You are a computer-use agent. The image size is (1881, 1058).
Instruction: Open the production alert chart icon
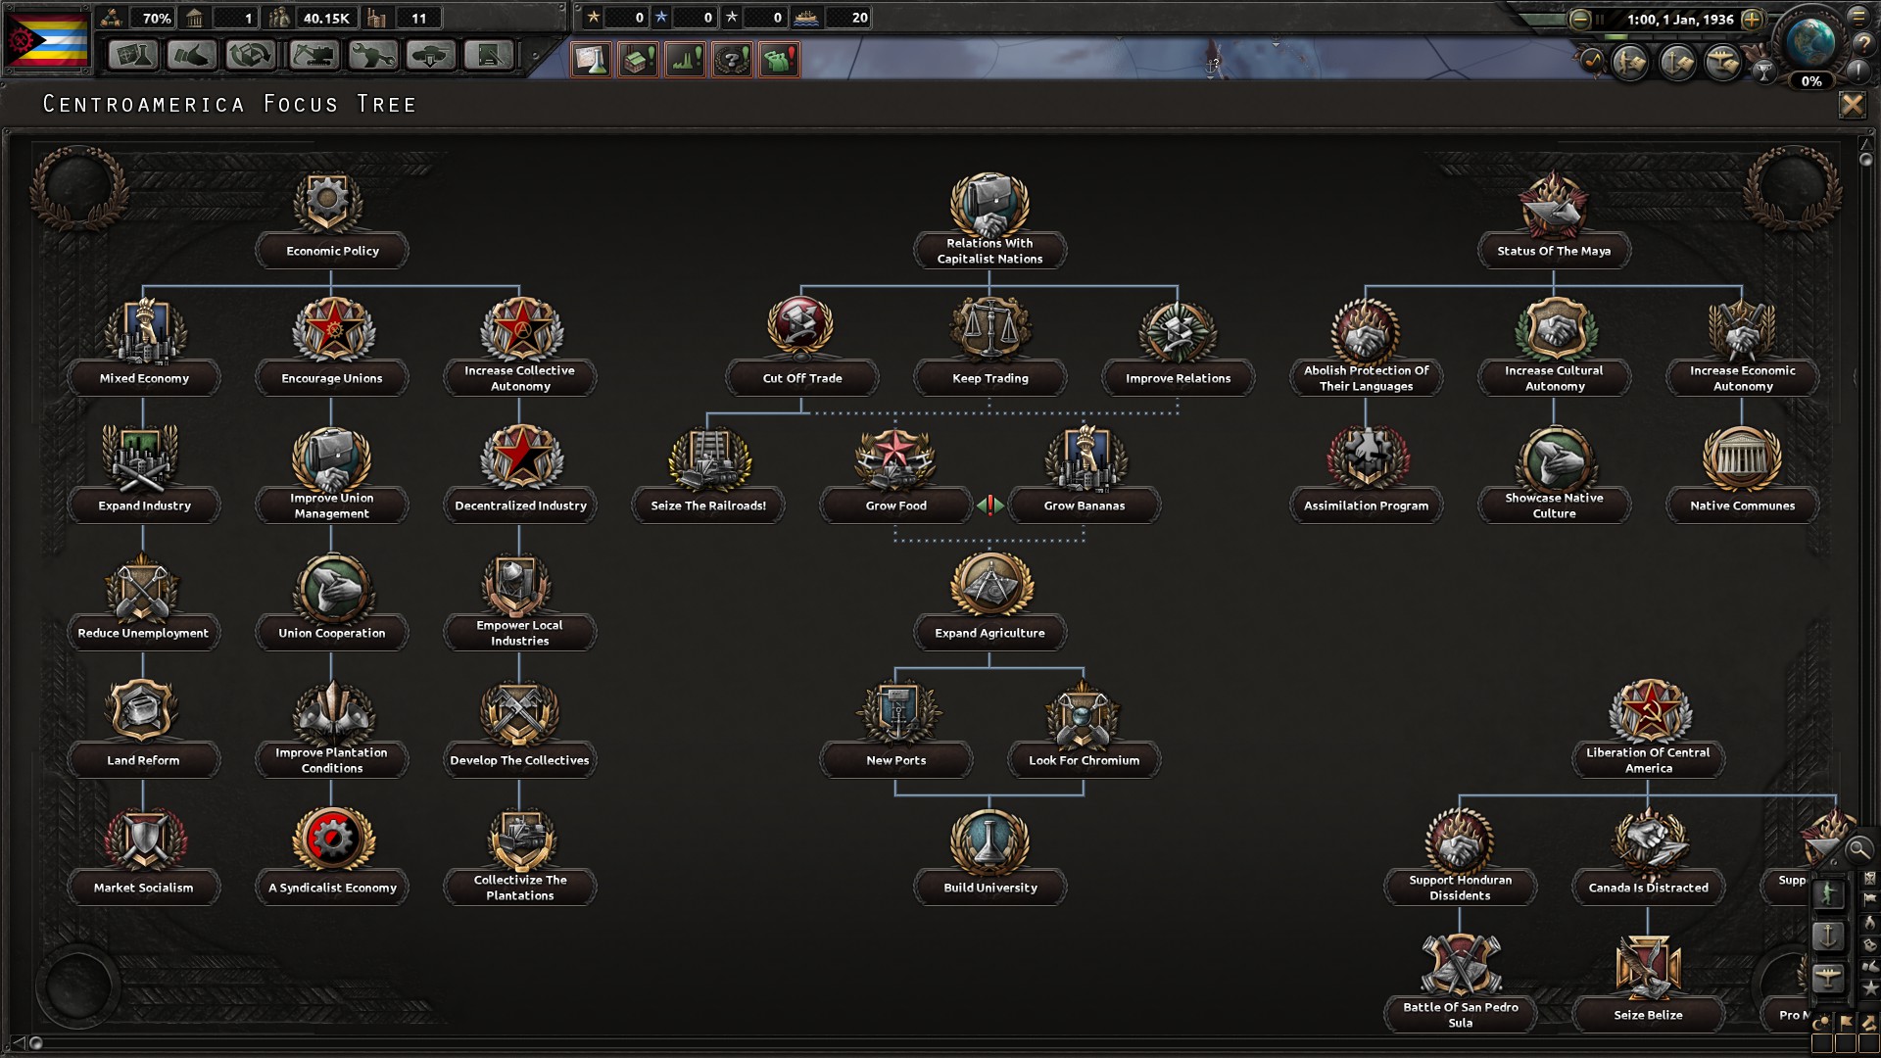click(x=685, y=60)
